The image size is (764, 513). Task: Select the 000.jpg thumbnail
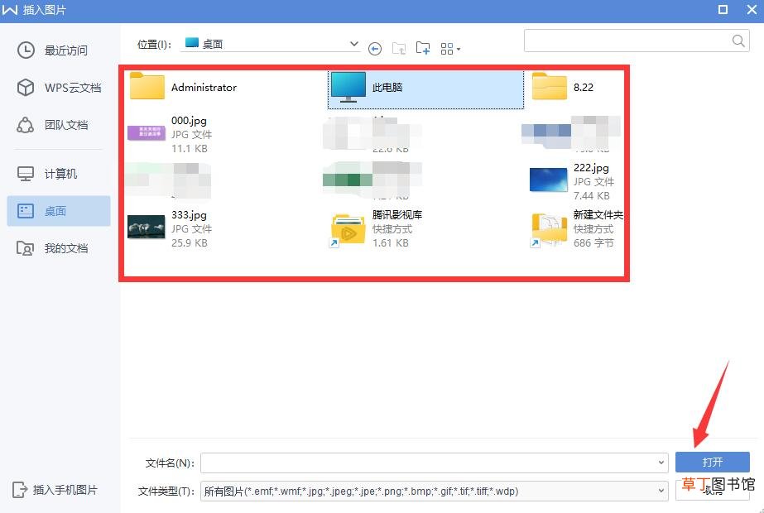tap(147, 132)
